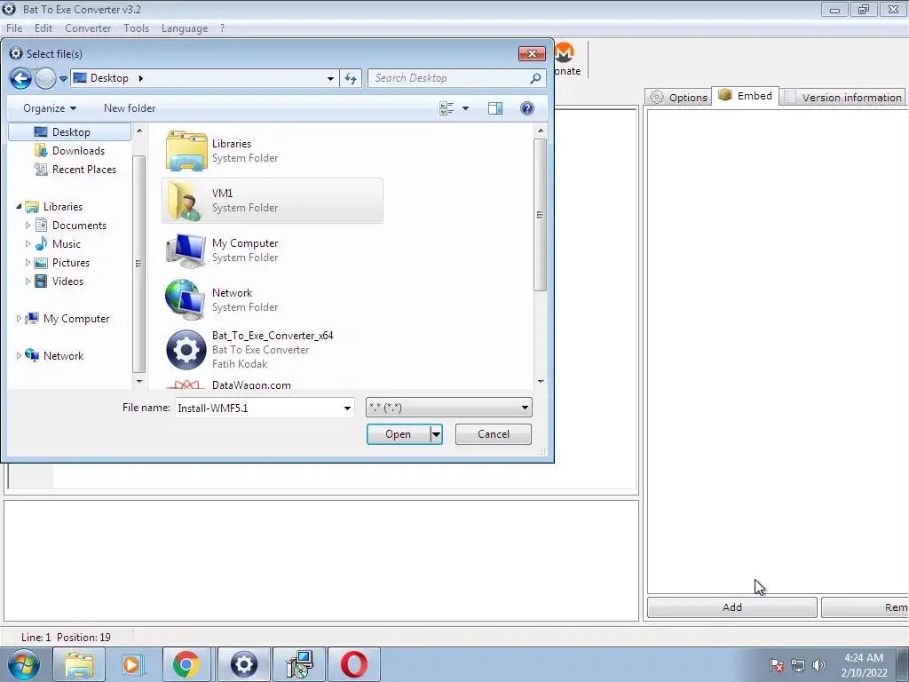Expand the Videos library node

coord(28,282)
